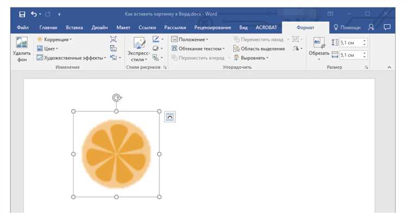Expand the Коррекция dropdown
The height and width of the screenshot is (213, 407).
[54, 40]
